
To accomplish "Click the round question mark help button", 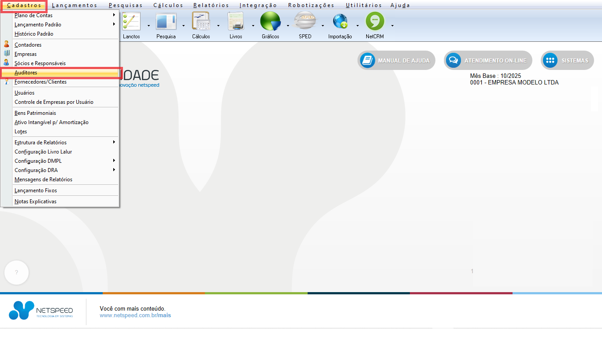I will [16, 272].
